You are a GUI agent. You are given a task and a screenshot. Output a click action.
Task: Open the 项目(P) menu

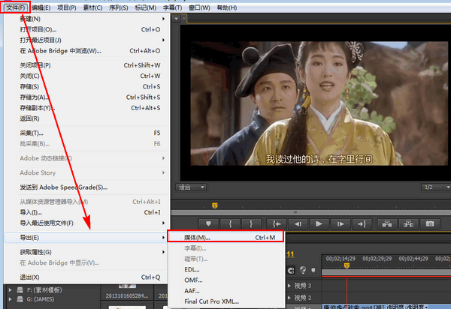[67, 7]
